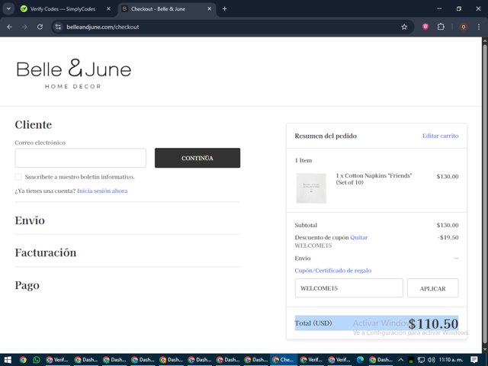Open the volume speaker icon

pyautogui.click(x=431, y=360)
